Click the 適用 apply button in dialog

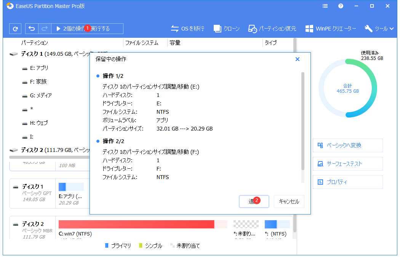(254, 202)
